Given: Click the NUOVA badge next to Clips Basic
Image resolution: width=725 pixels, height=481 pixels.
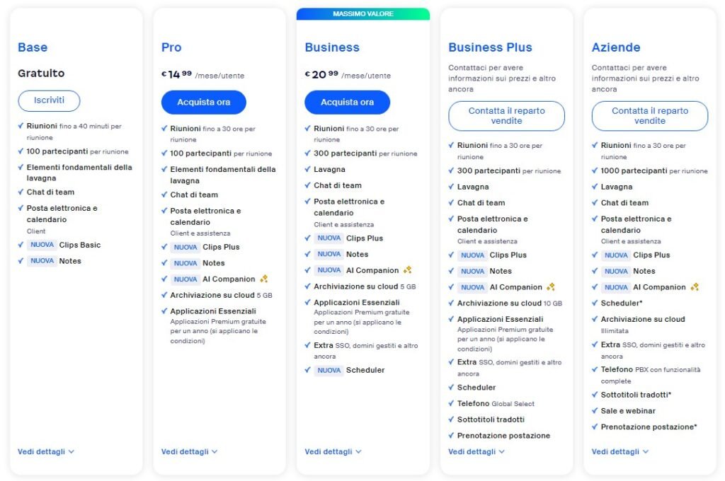Looking at the screenshot, I should pyautogui.click(x=42, y=245).
